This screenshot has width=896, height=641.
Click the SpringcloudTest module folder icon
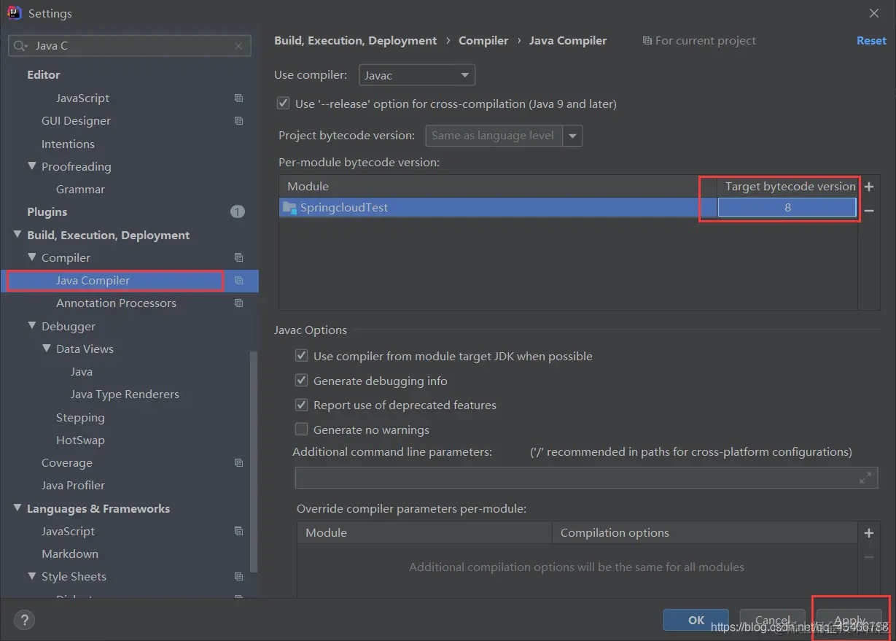click(289, 208)
